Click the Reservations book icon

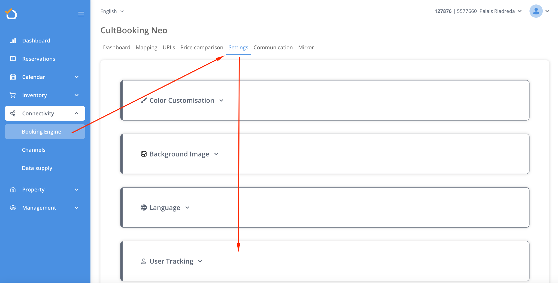click(x=13, y=59)
